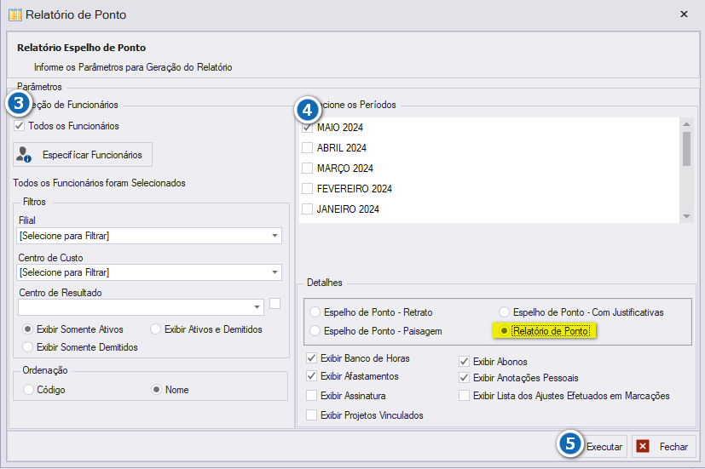Open the Centro de Resultado combo box
The height and width of the screenshot is (469, 705).
(141, 307)
